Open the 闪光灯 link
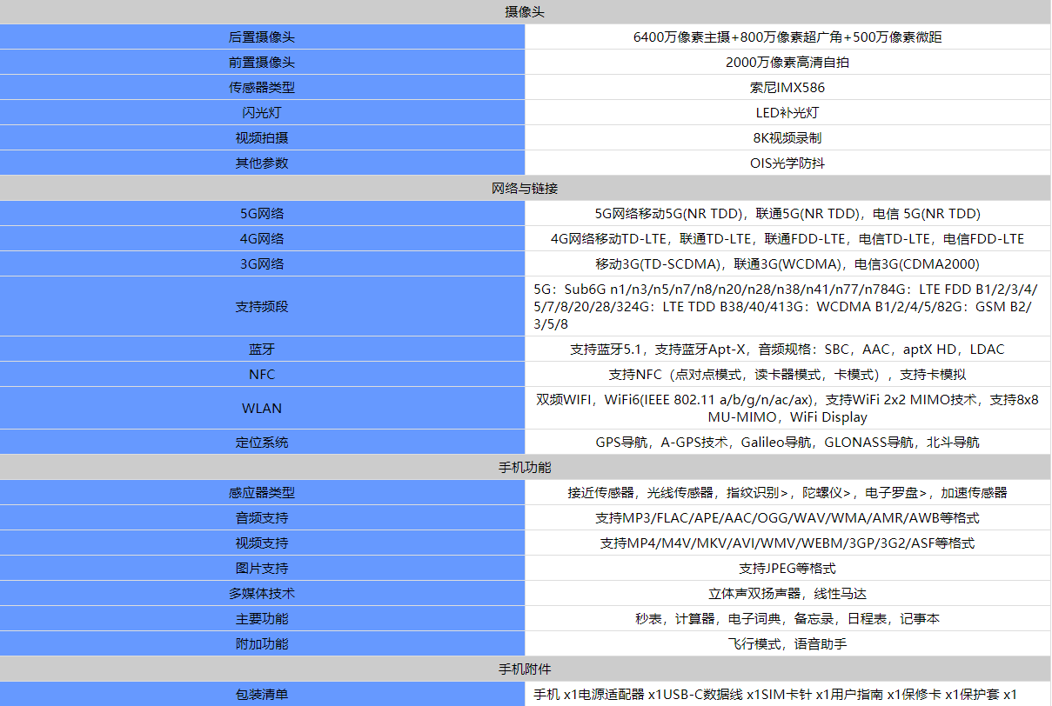The height and width of the screenshot is (706, 1052). (x=262, y=112)
